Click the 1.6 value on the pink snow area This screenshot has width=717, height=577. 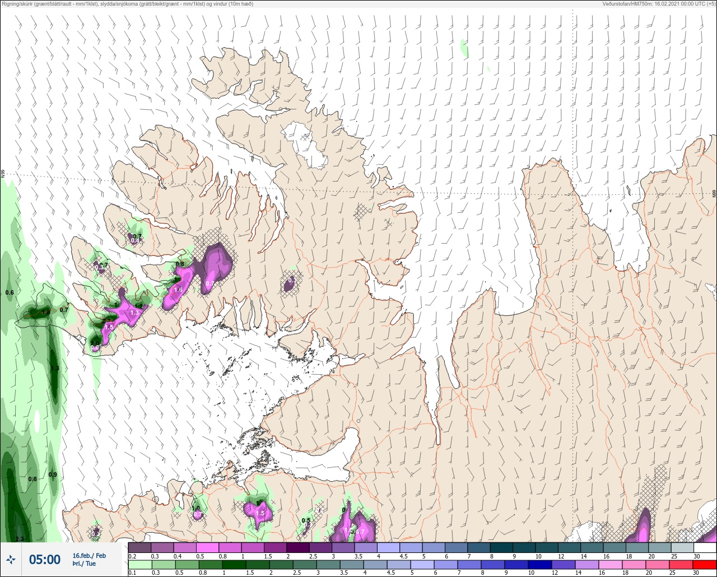click(178, 290)
